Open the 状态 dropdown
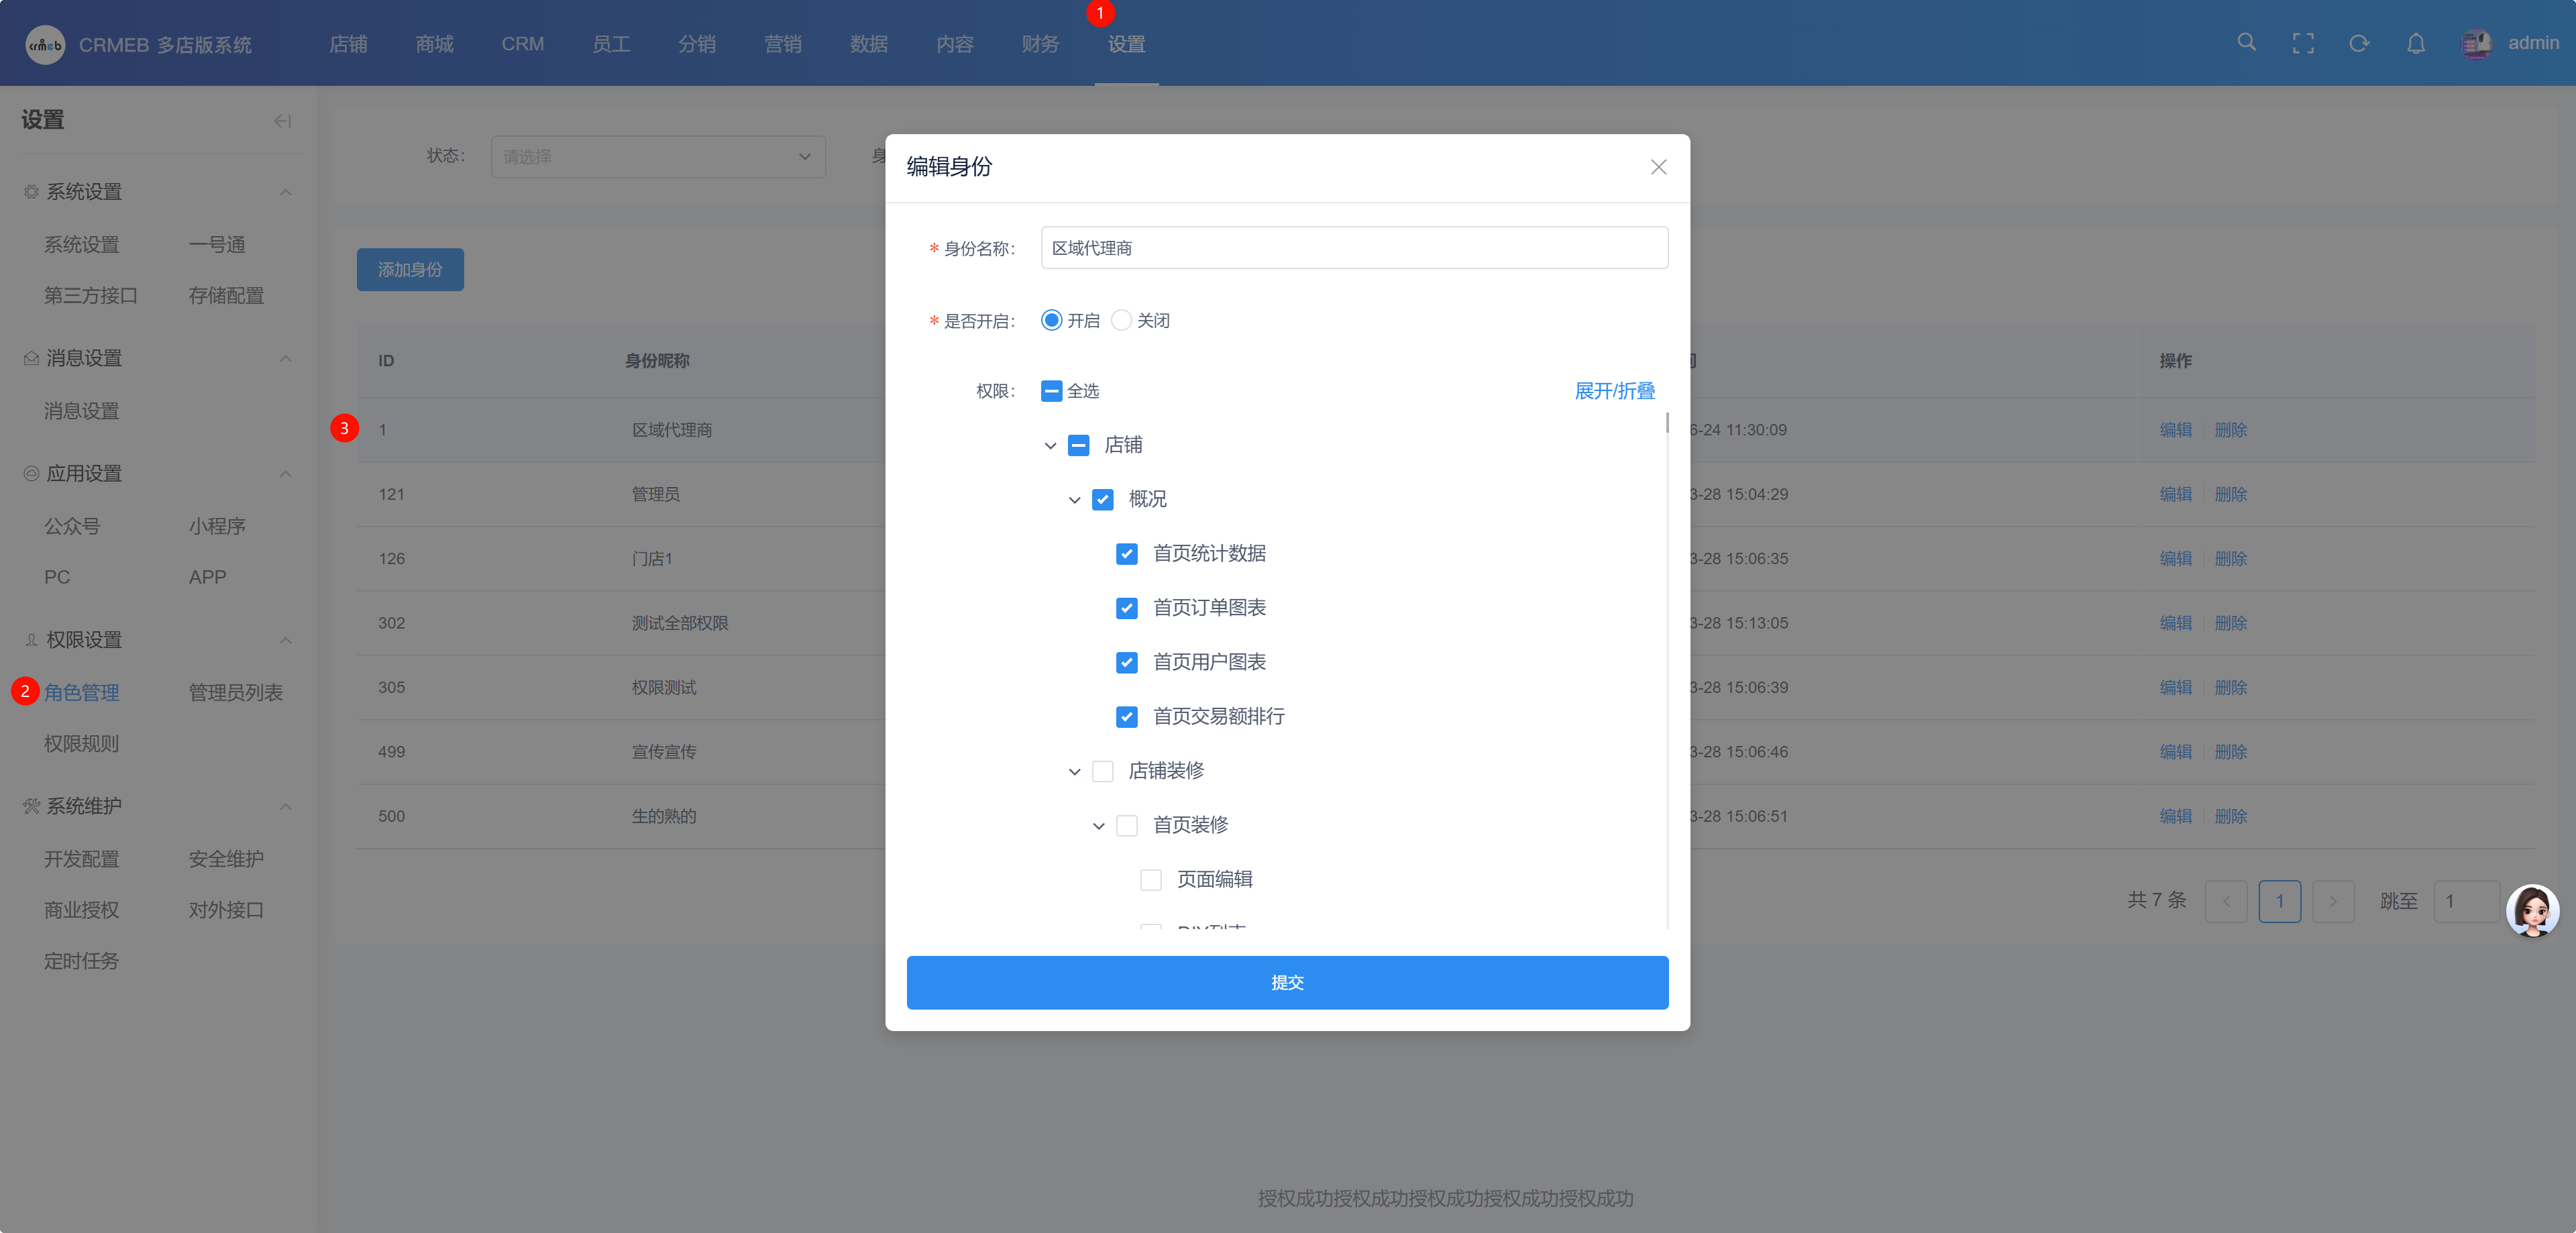This screenshot has height=1233, width=2576. [658, 157]
